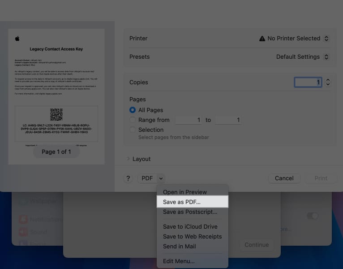Choose Save to iCloud Drive option
343x269 pixels.
point(190,227)
